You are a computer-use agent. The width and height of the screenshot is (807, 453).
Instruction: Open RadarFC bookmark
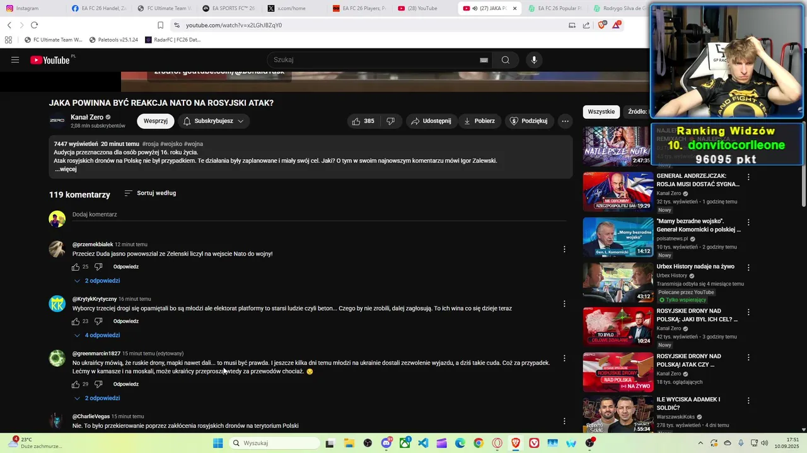173,40
